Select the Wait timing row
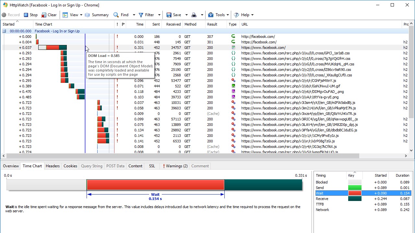The height and width of the screenshot is (233, 415). pos(362,193)
